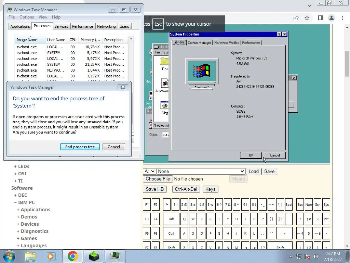Confirm End process tree
350x263 pixels.
tap(80, 147)
